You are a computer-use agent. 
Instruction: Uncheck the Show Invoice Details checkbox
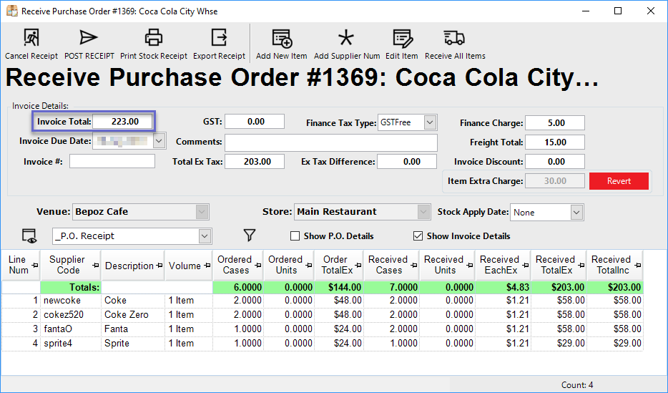418,236
